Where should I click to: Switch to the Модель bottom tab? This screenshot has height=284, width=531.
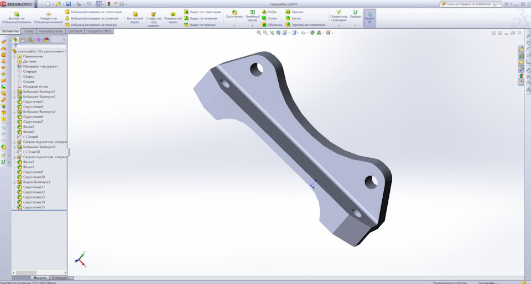point(40,278)
